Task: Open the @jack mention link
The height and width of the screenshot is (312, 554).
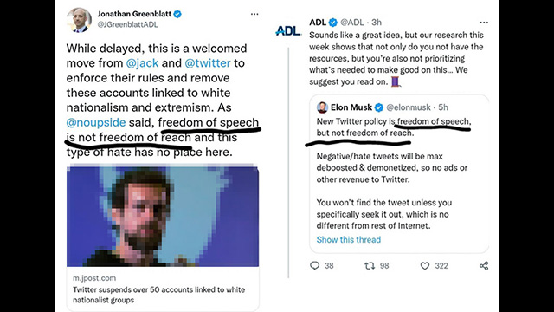Action: (142, 63)
